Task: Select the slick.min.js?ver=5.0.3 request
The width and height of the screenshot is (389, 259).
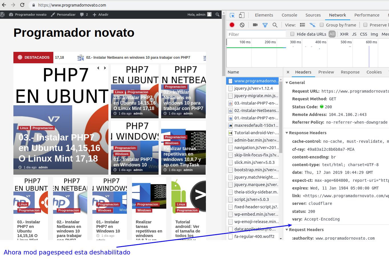Action: [253, 162]
